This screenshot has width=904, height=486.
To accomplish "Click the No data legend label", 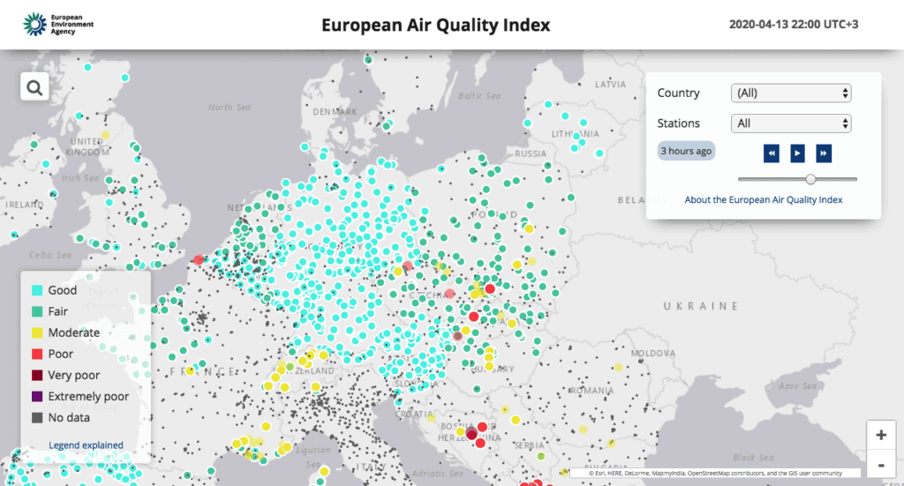I will pos(69,417).
